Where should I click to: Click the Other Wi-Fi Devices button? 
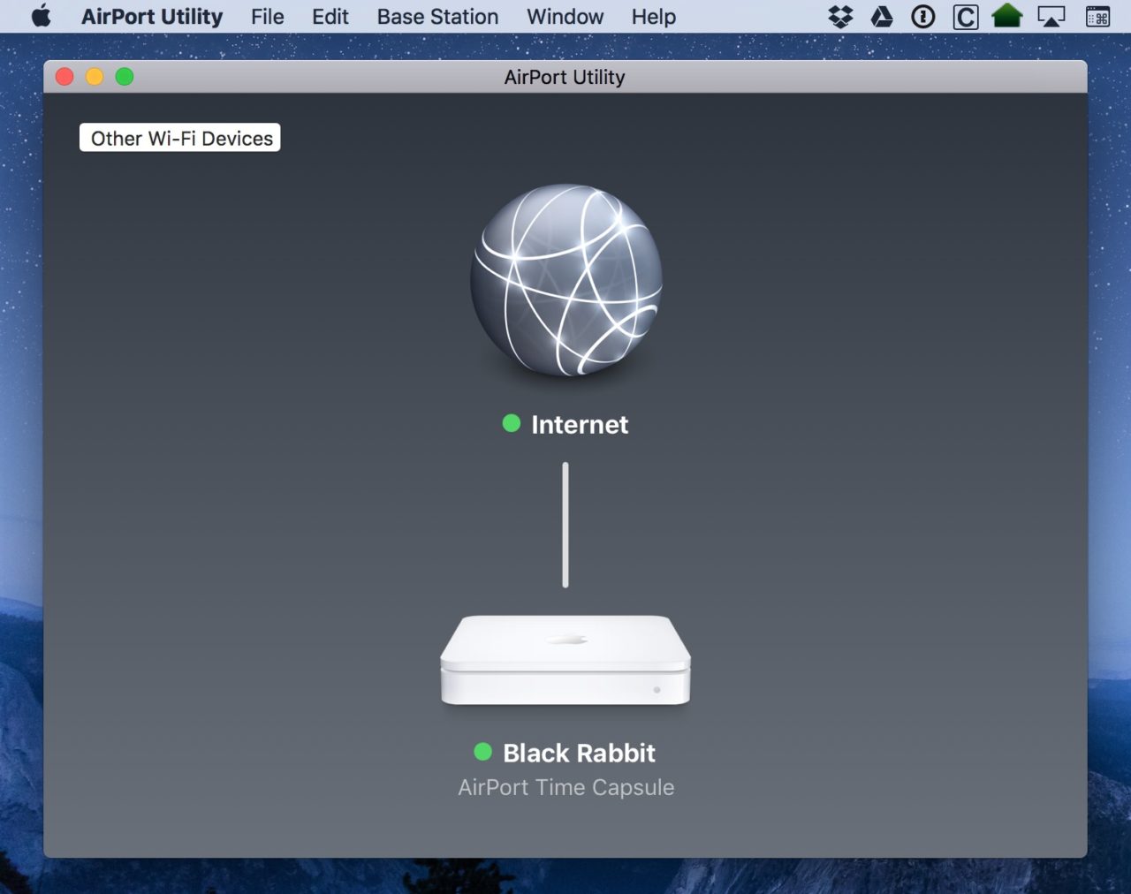180,138
